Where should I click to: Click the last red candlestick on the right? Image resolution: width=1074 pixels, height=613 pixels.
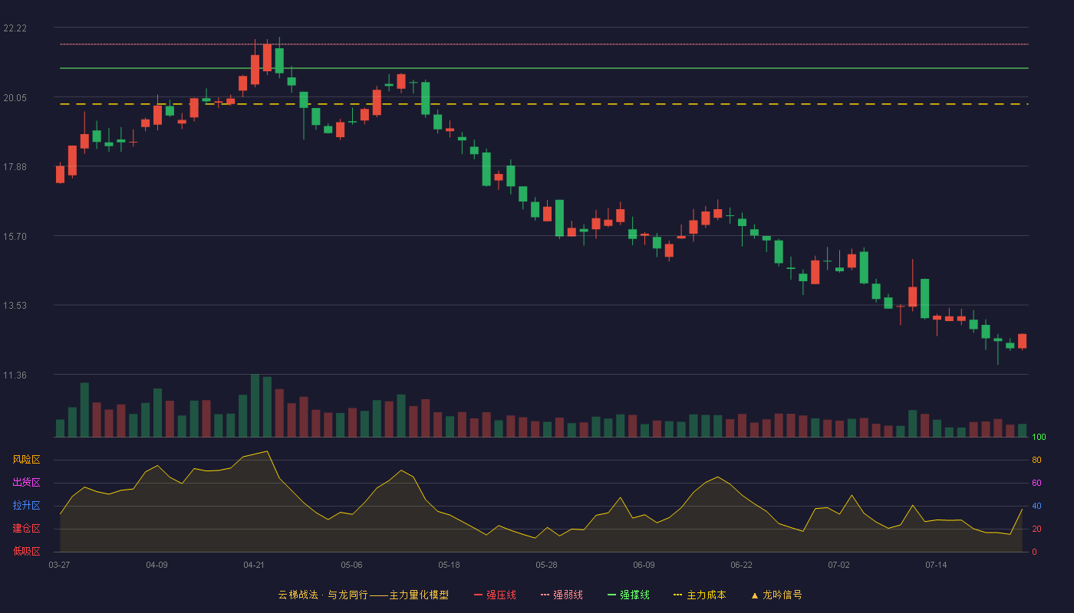click(1022, 342)
